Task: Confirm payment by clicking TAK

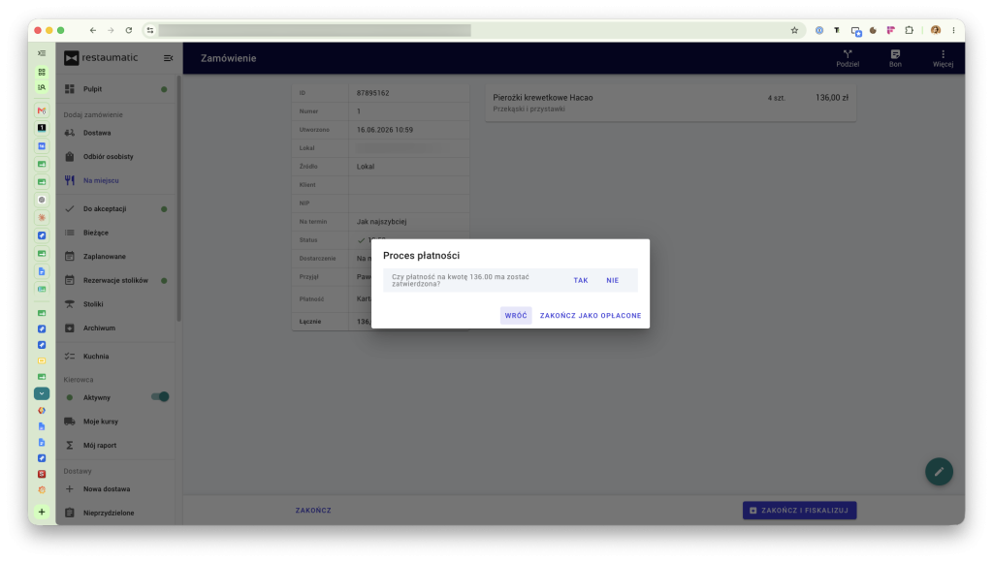Action: point(581,280)
